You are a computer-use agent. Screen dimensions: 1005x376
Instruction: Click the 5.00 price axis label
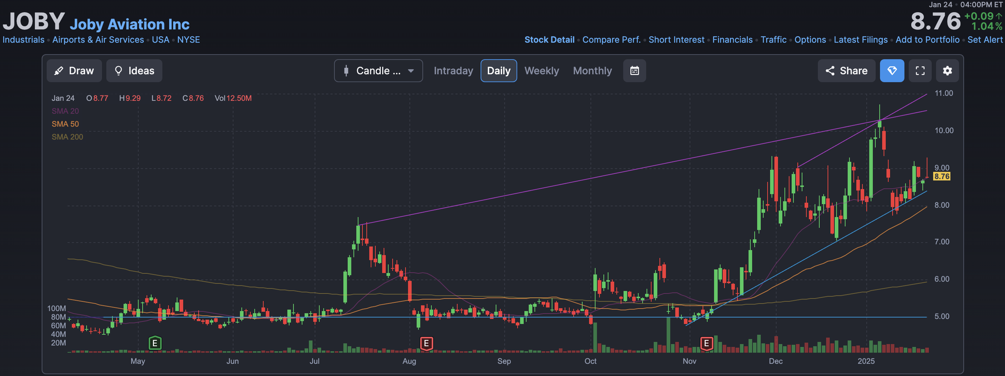[x=941, y=316]
